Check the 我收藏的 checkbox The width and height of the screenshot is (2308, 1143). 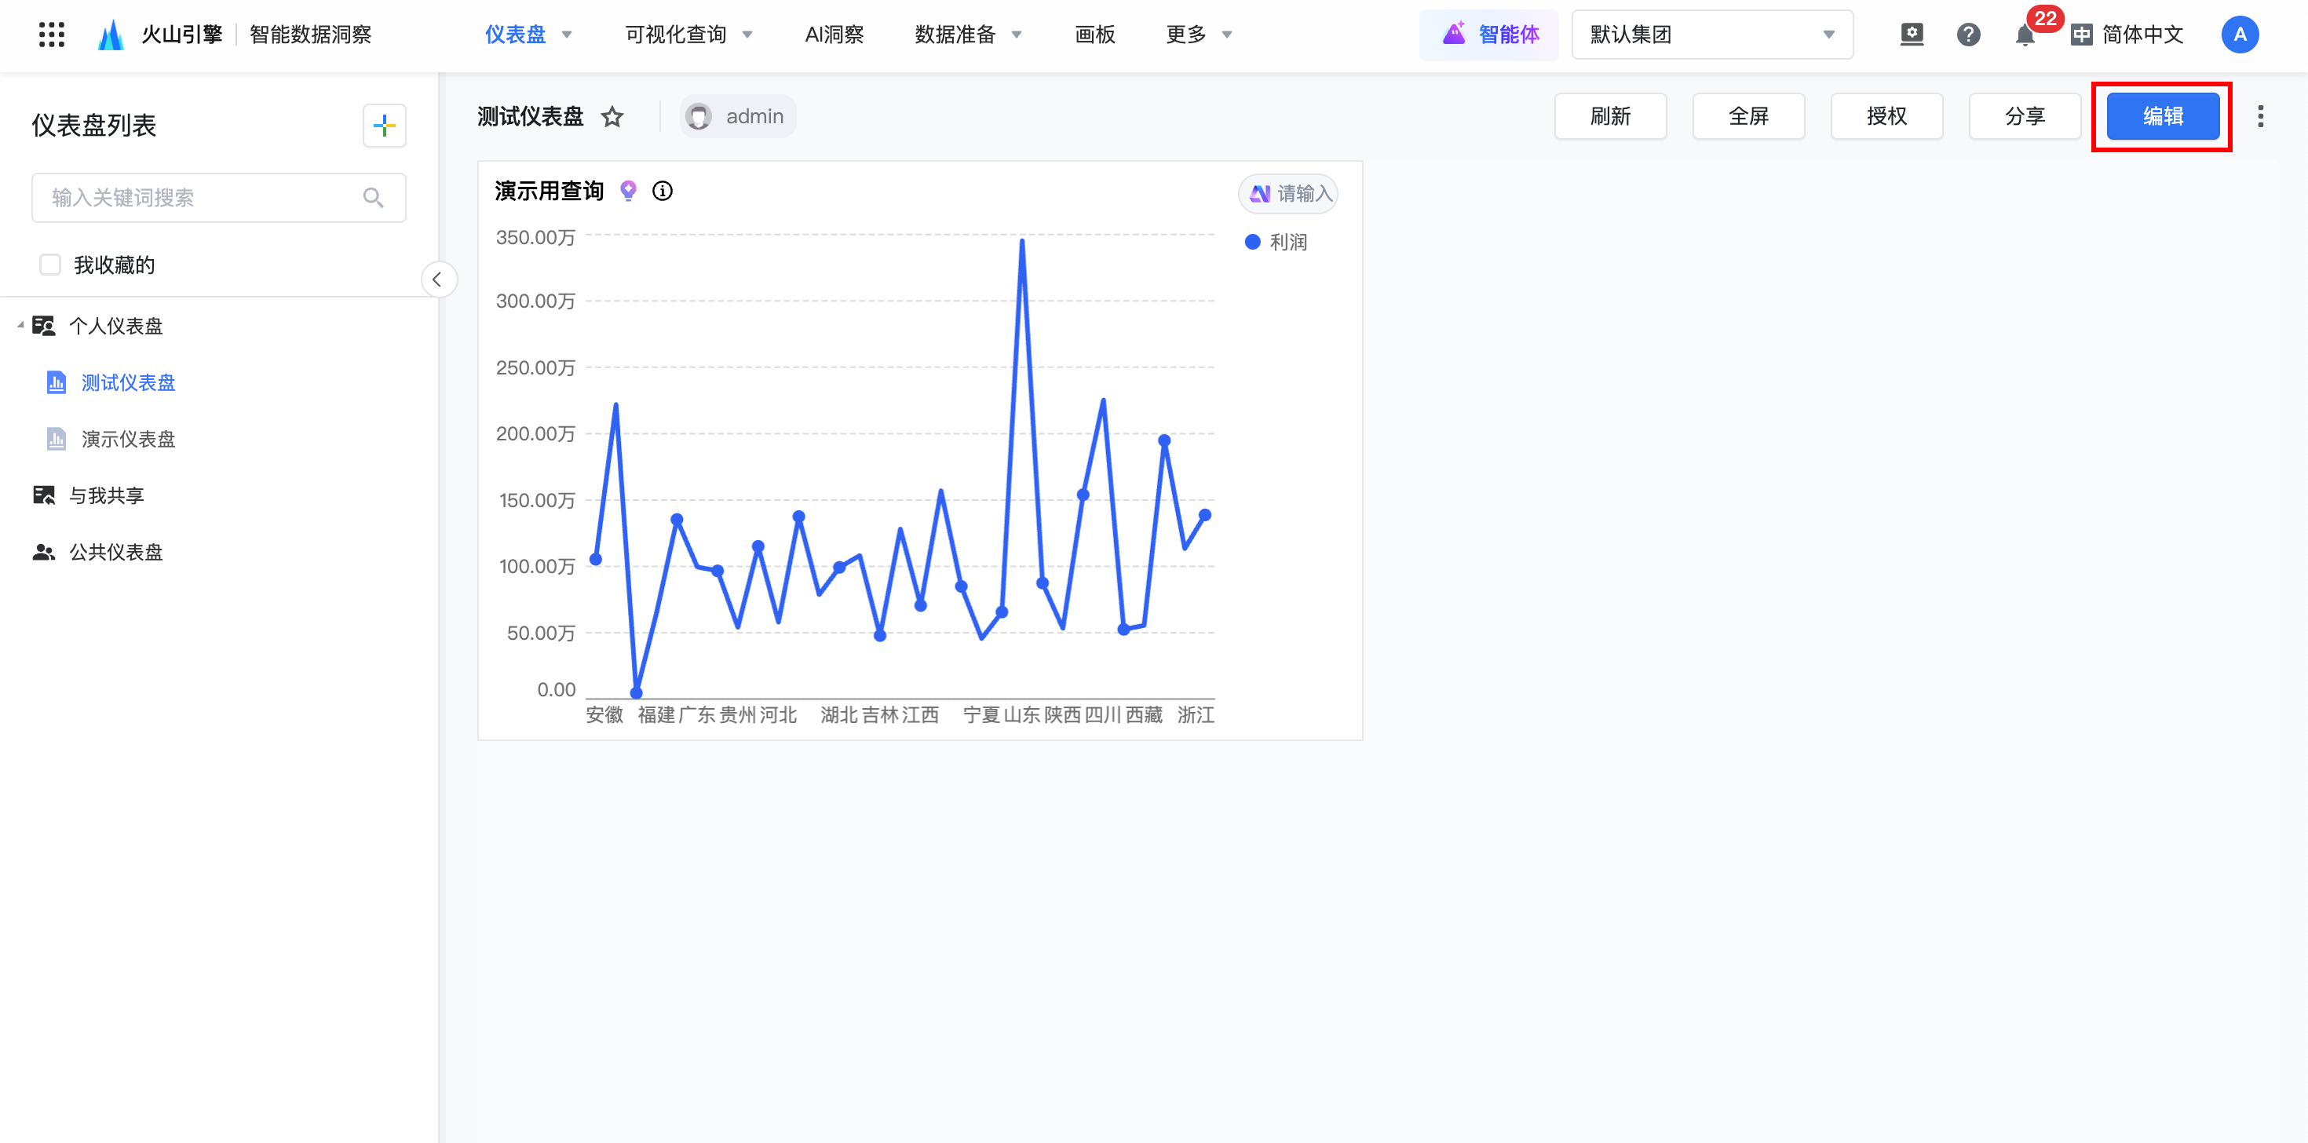click(50, 265)
